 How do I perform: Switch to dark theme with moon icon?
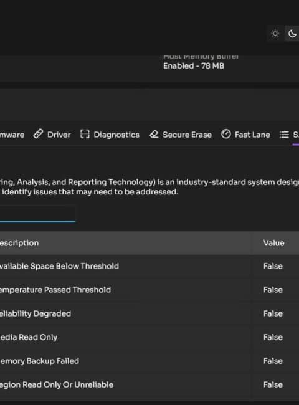click(x=292, y=33)
